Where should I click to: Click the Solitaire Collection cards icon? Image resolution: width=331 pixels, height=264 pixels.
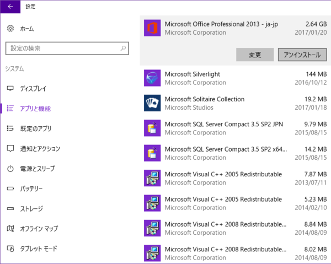coord(152,103)
